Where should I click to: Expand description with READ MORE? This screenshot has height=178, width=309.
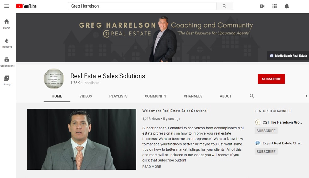[x=152, y=167]
